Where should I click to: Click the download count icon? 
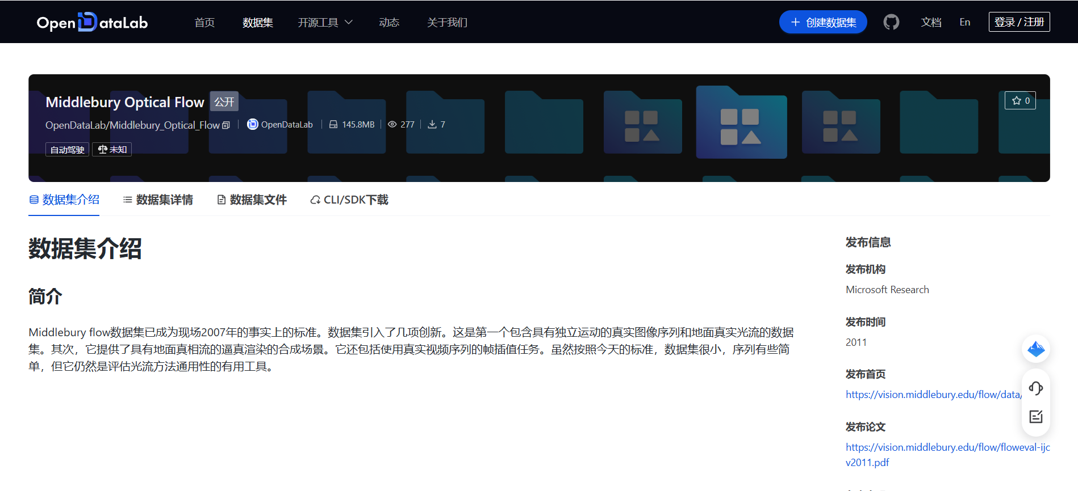point(432,124)
